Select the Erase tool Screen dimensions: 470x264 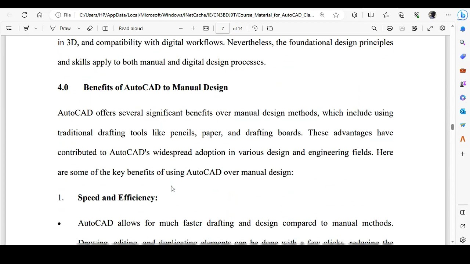tap(90, 28)
